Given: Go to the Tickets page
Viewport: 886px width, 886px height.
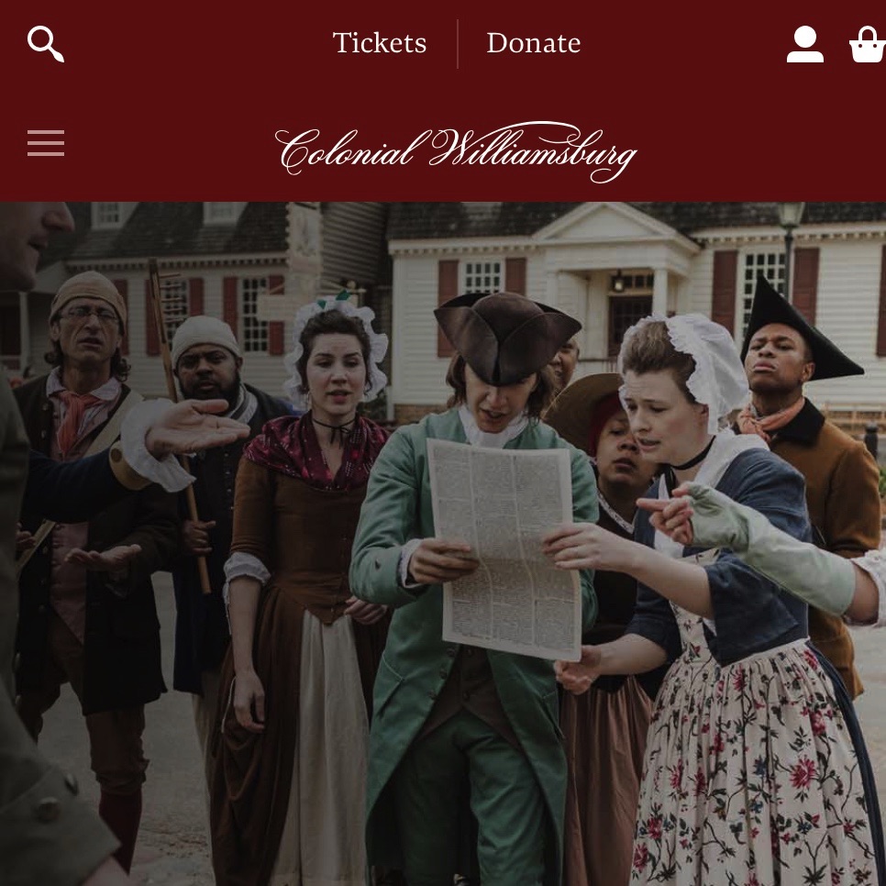Looking at the screenshot, I should point(379,43).
